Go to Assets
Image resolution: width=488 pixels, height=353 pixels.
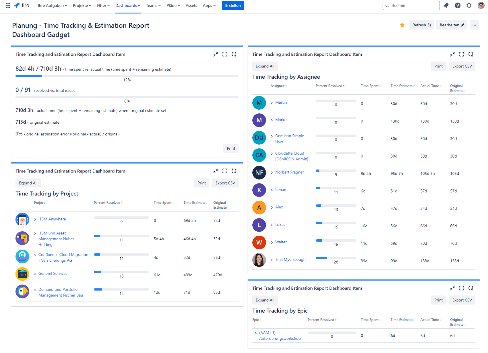191,5
